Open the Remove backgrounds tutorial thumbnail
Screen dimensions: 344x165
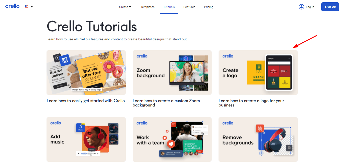(258, 139)
